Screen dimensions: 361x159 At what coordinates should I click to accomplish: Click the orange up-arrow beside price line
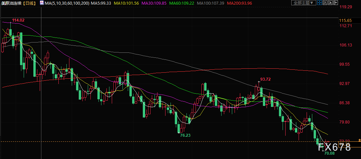click(359, 140)
